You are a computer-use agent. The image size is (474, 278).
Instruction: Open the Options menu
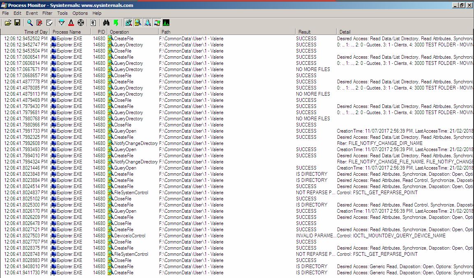pos(80,13)
